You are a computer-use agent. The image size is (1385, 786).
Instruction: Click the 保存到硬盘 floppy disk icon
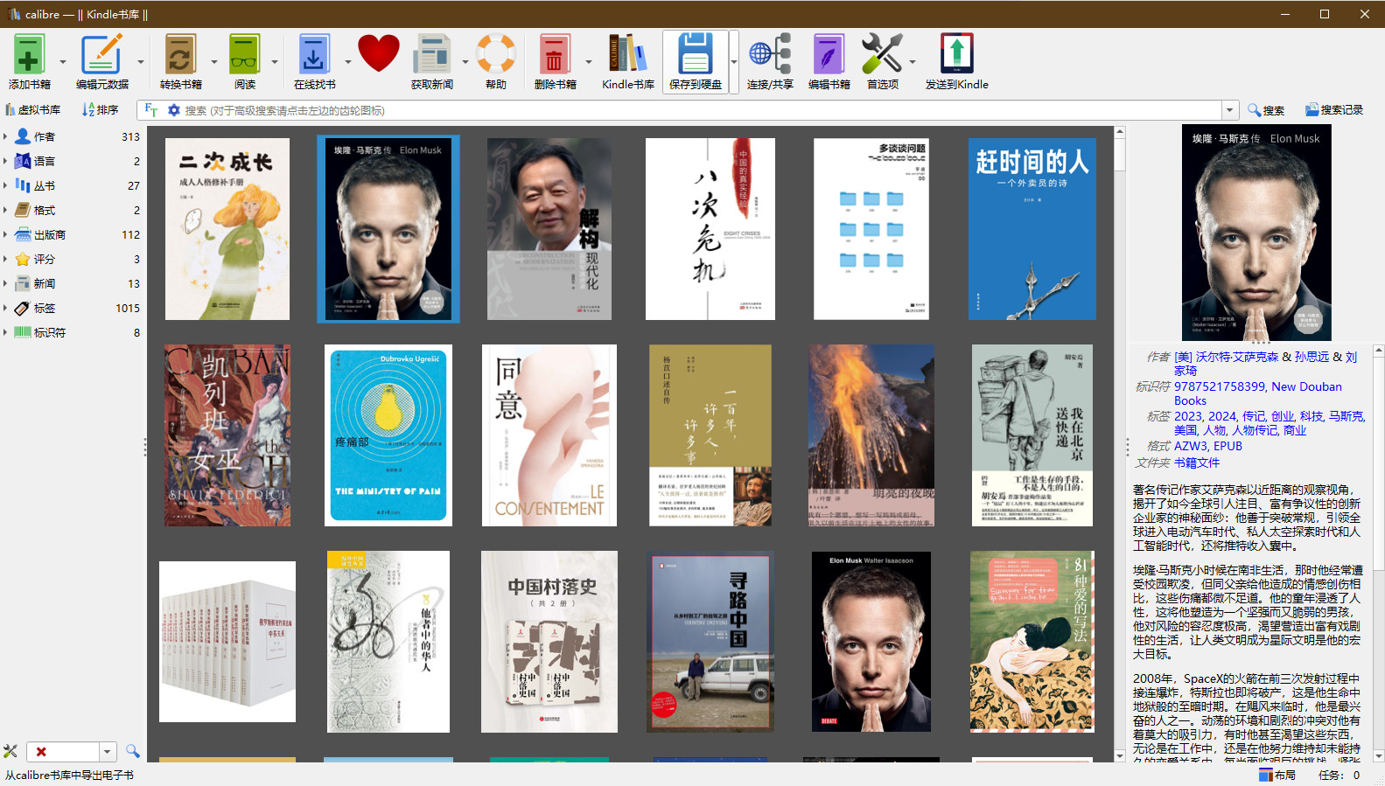696,54
